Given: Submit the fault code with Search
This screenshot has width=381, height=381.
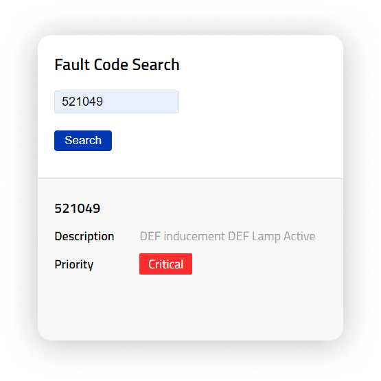Looking at the screenshot, I should tap(83, 141).
